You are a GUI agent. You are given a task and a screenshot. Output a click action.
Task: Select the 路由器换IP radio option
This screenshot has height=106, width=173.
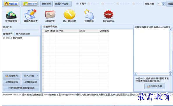(x=124, y=4)
